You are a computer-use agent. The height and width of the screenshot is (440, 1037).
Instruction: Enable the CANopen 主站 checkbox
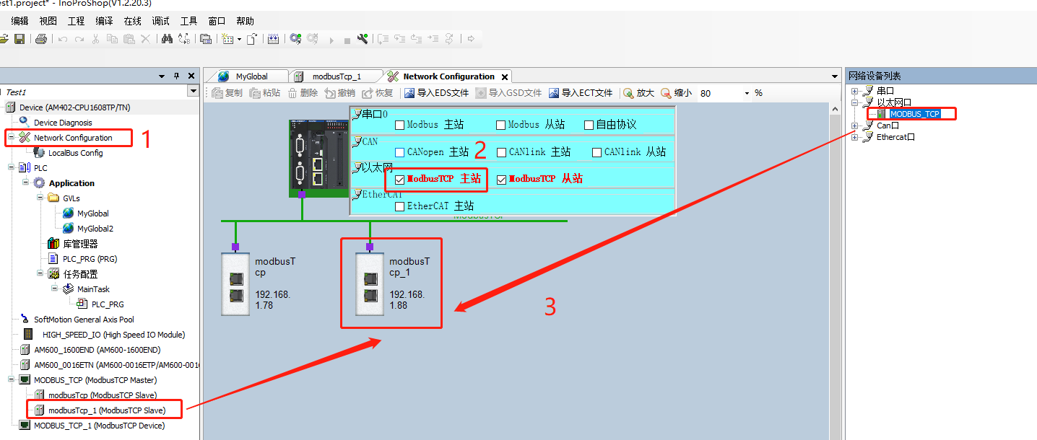coord(399,152)
